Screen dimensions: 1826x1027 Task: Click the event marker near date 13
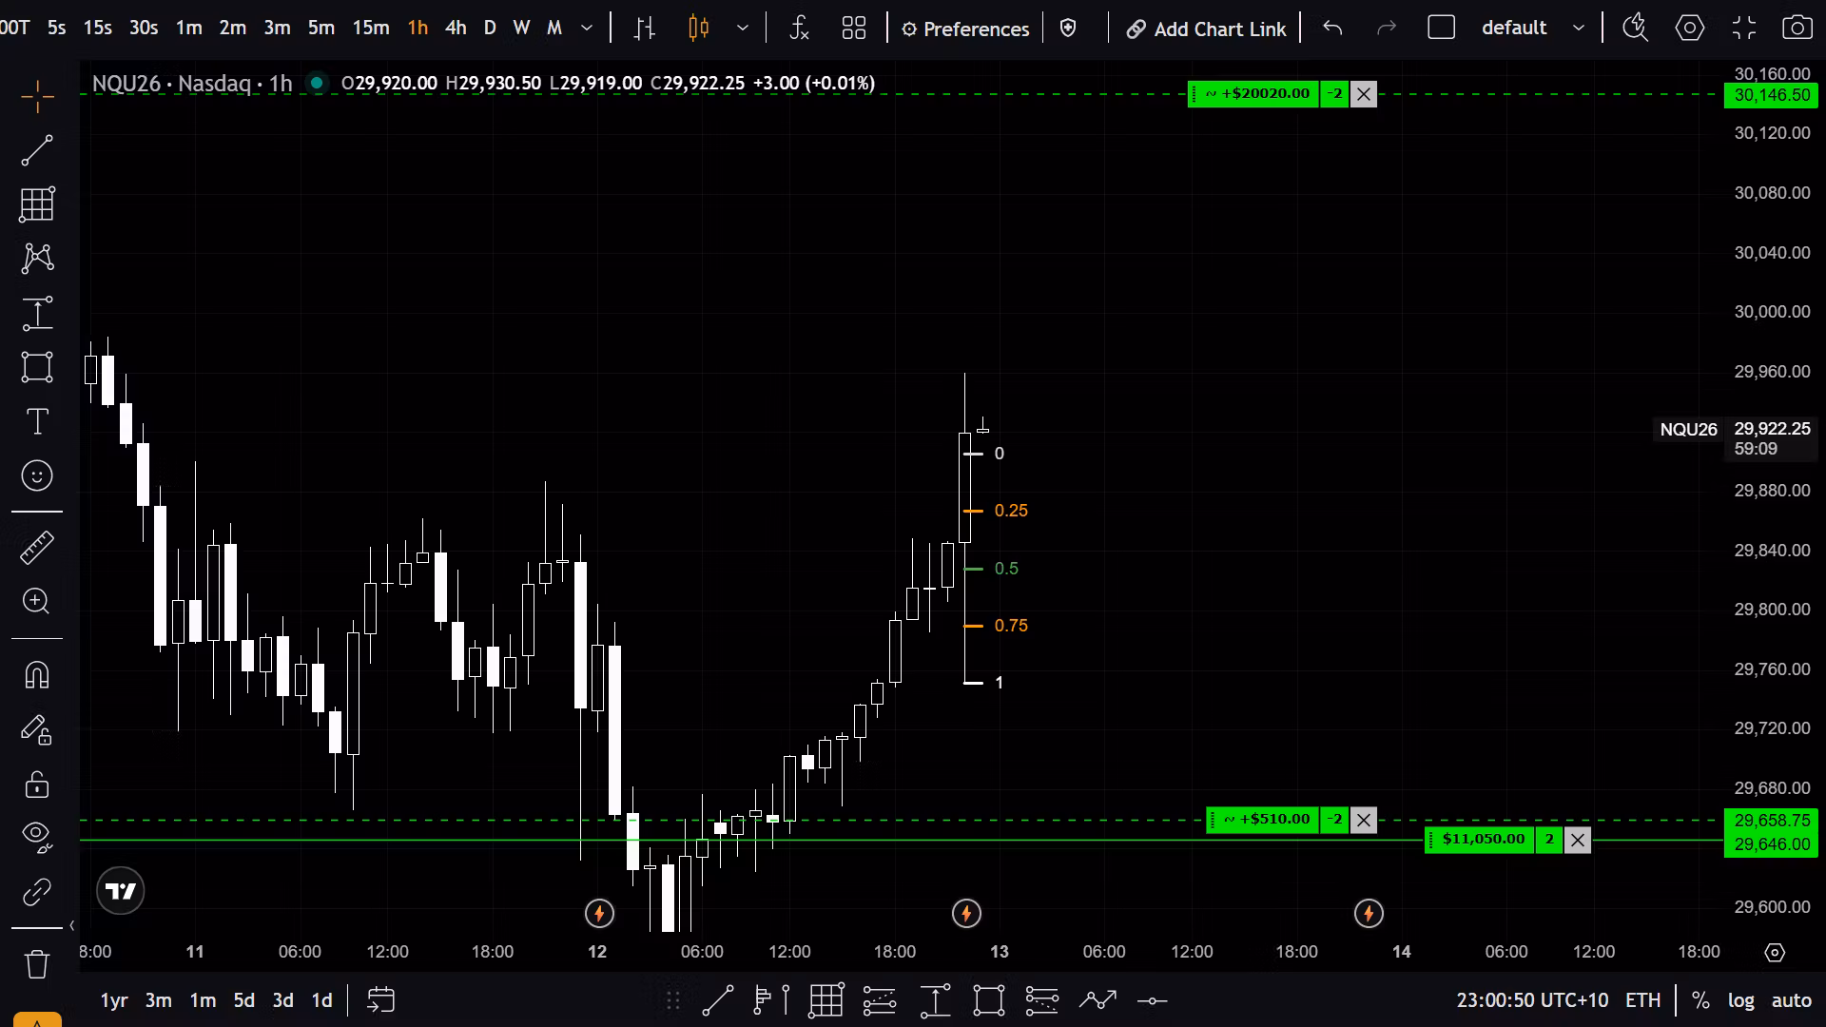[966, 914]
